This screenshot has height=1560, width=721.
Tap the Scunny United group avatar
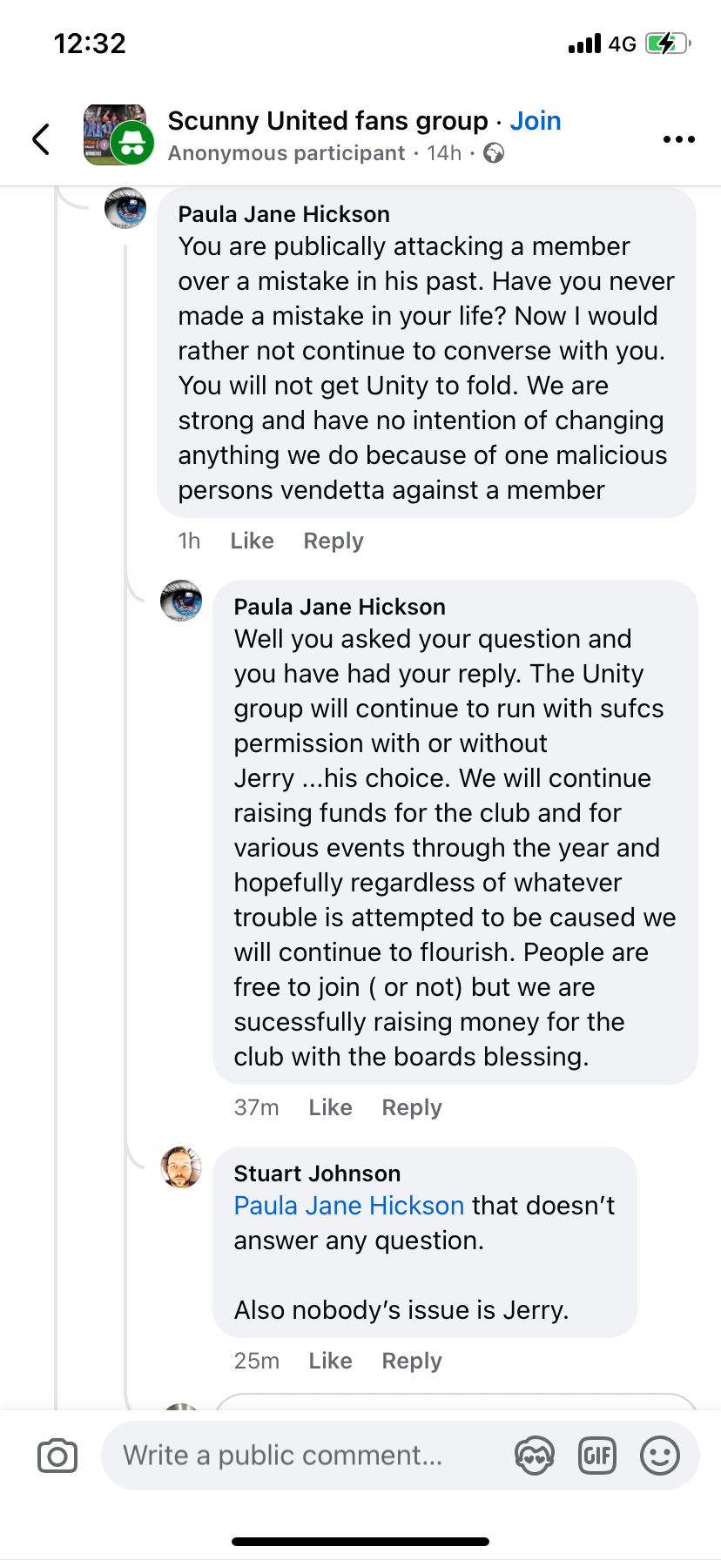click(115, 135)
